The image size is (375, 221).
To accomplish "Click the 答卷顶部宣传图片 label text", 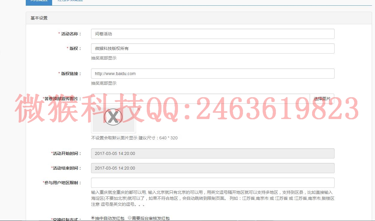I will click(62, 99).
